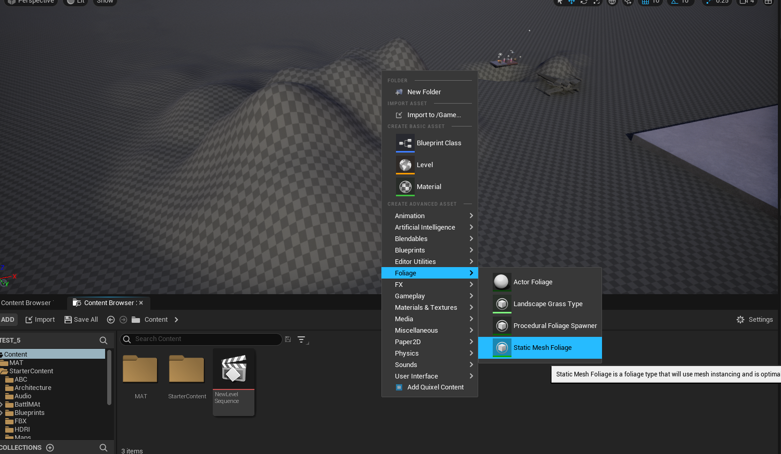This screenshot has width=781, height=454.
Task: Click New Folder in context menu
Action: 429,92
